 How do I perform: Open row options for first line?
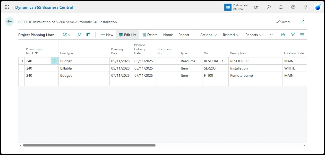point(55,61)
